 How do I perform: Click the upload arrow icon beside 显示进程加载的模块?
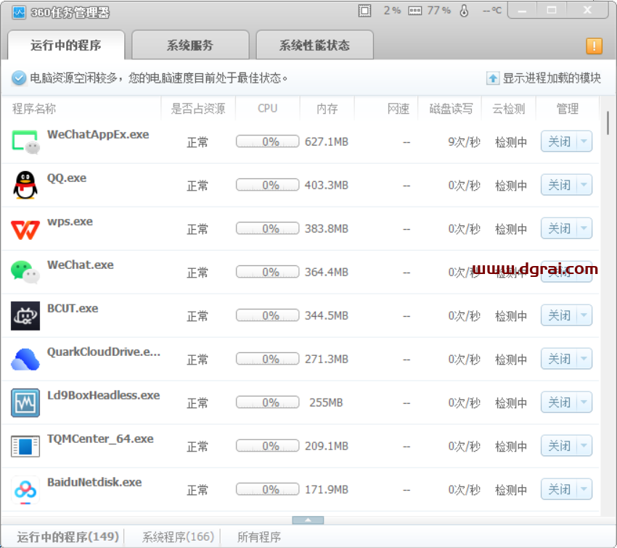point(493,78)
